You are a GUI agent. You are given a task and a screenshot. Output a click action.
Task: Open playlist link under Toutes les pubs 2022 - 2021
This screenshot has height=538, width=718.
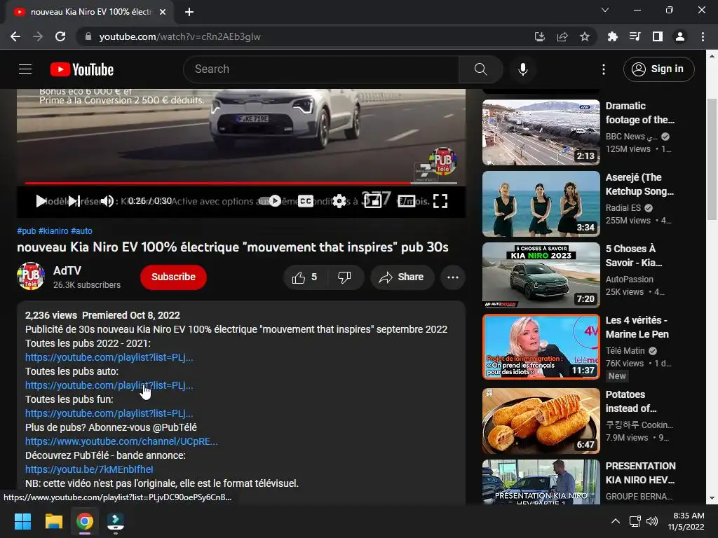[109, 357]
